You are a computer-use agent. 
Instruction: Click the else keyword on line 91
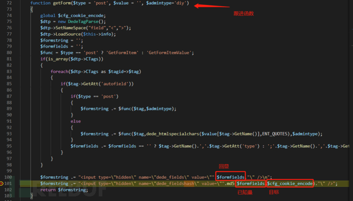click(x=76, y=121)
